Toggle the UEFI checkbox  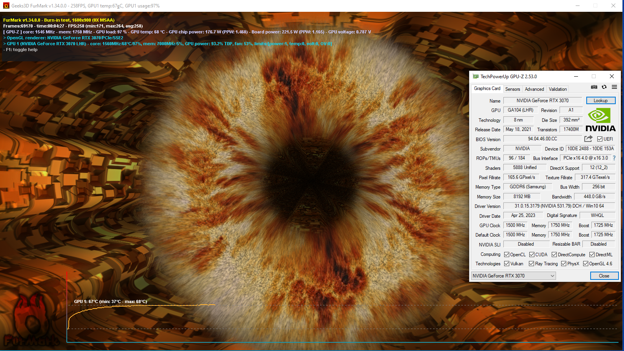(600, 139)
